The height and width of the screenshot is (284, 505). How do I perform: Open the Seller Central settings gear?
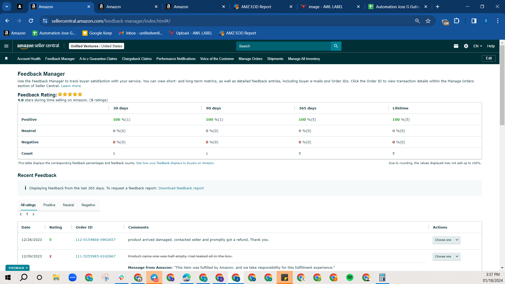click(x=466, y=46)
